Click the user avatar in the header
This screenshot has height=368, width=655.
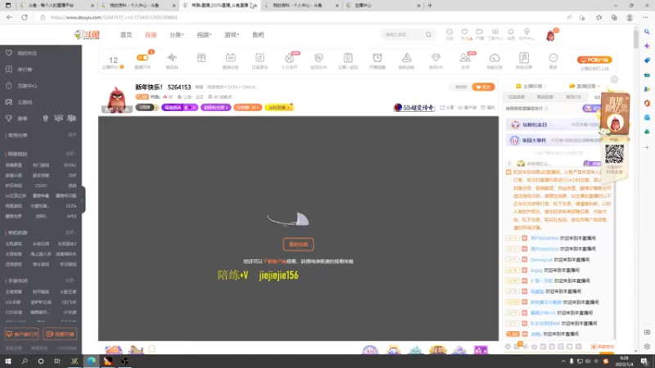tap(550, 35)
